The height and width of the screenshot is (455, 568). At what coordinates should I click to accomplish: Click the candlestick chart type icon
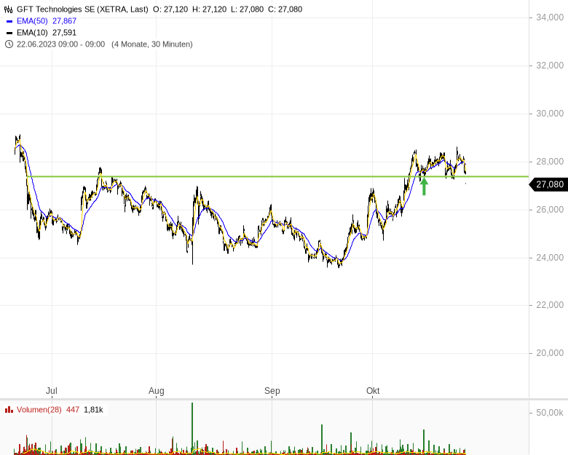(8, 9)
